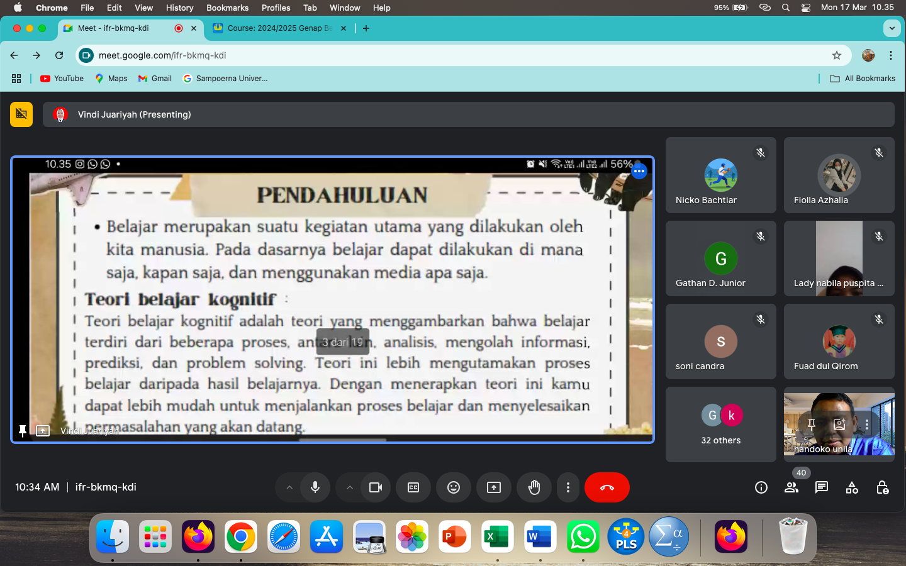
Task: Toggle the microphone on or off
Action: [315, 487]
